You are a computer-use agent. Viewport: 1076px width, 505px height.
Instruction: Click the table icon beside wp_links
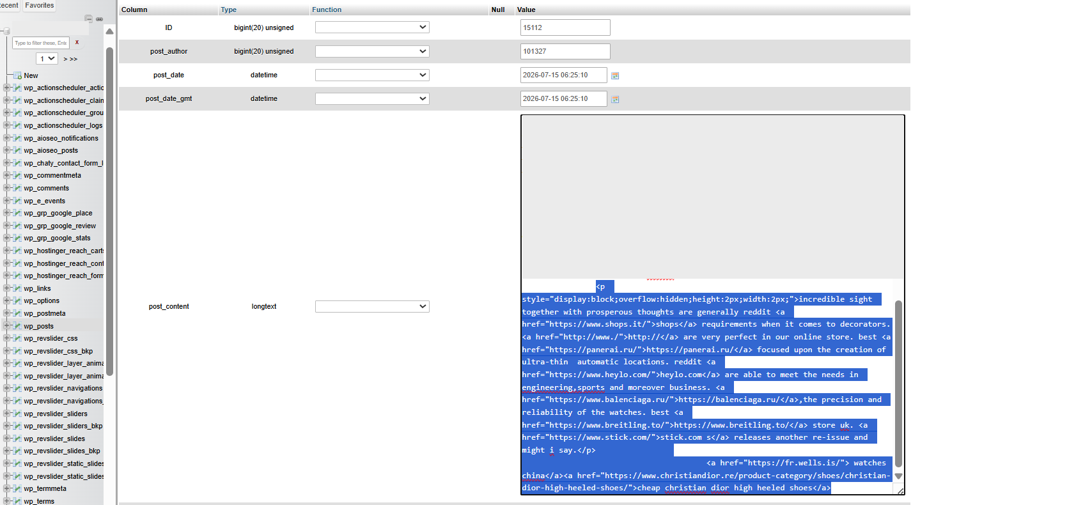(x=18, y=288)
